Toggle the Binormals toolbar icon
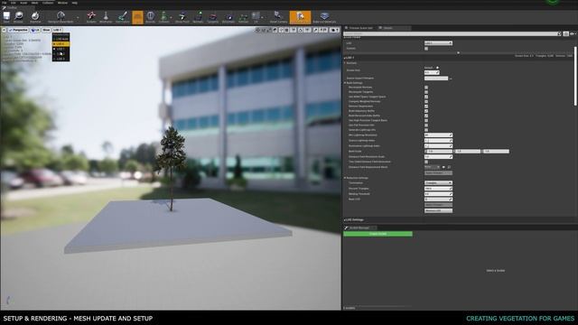Viewport: 578px width, 325px height. [228, 17]
